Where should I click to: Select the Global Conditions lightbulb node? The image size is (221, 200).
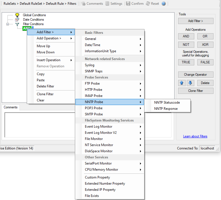tap(17, 15)
